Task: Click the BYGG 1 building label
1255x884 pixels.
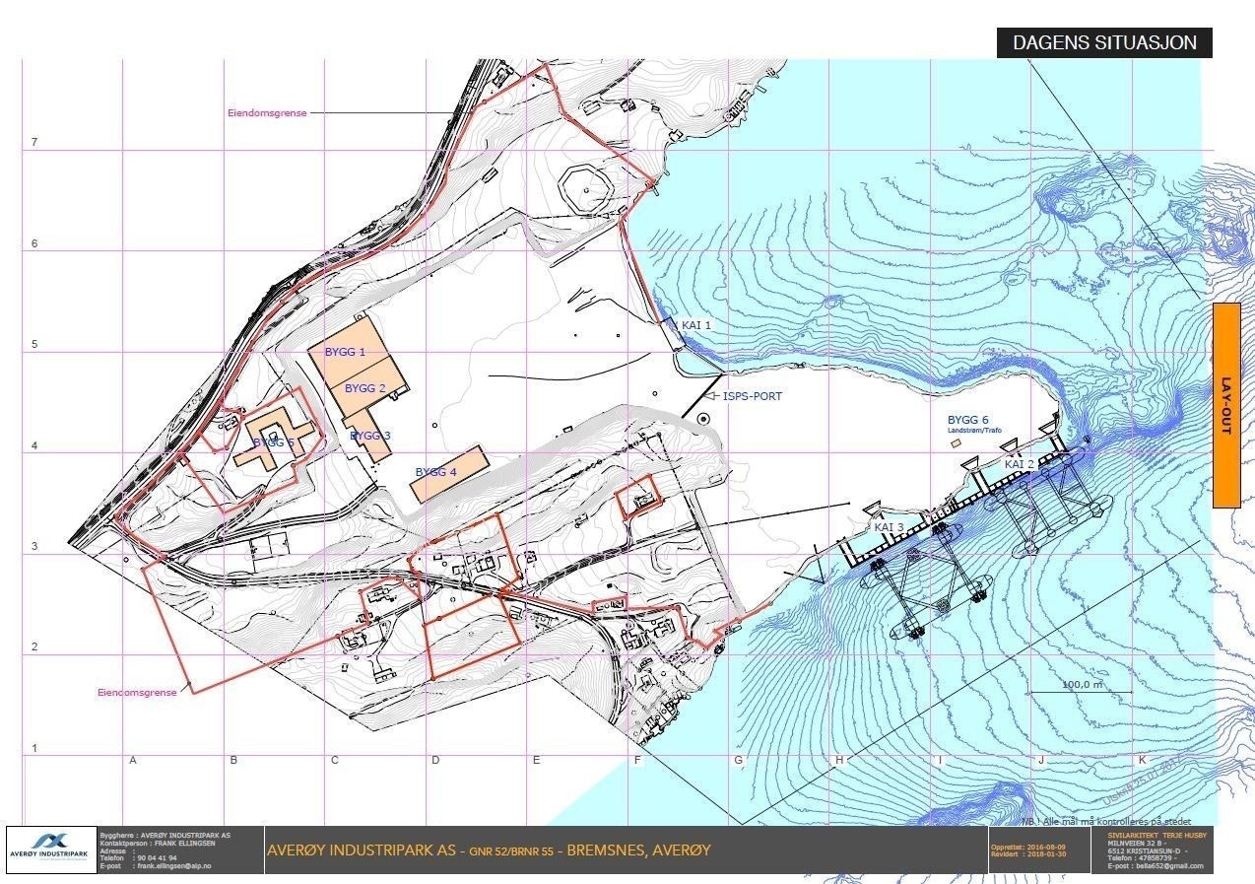Action: (x=345, y=352)
